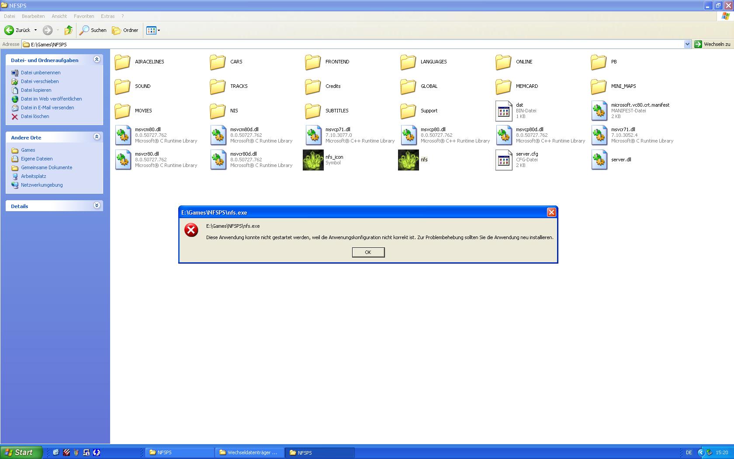Click OK in the error dialog

pos(368,252)
